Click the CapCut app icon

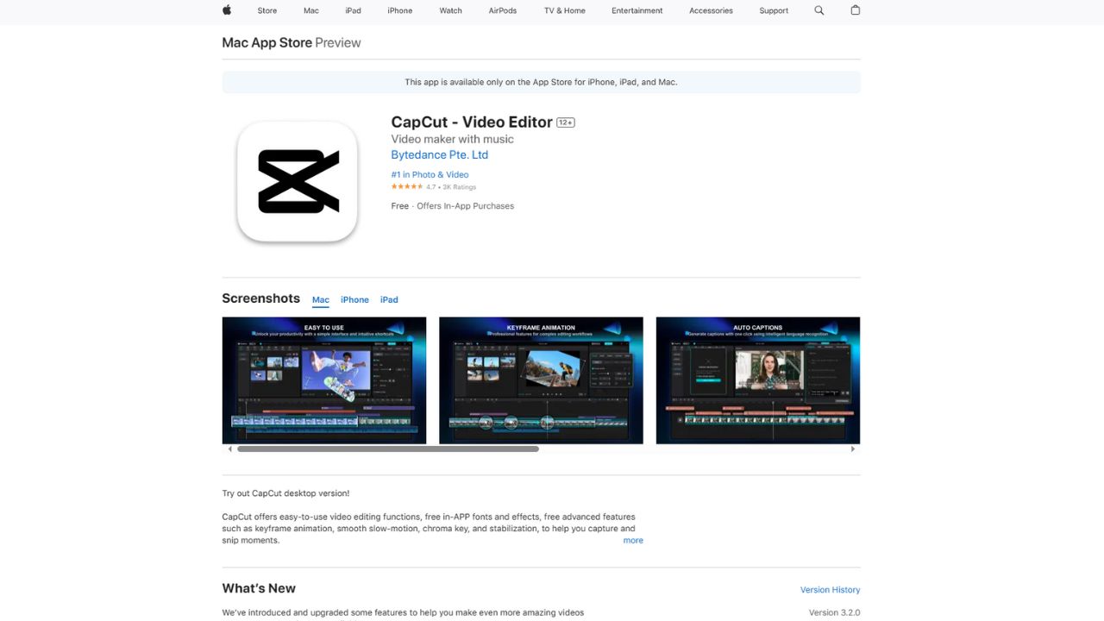pos(298,181)
